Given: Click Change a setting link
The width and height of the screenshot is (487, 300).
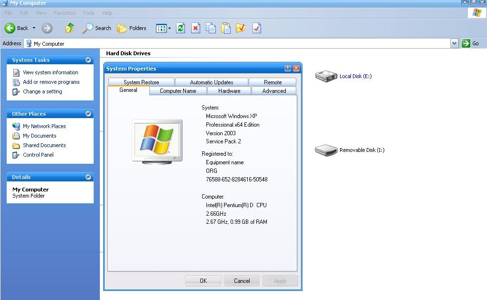Looking at the screenshot, I should [42, 91].
